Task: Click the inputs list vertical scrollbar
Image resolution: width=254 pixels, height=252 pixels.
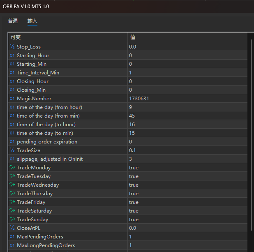Action: point(251,134)
